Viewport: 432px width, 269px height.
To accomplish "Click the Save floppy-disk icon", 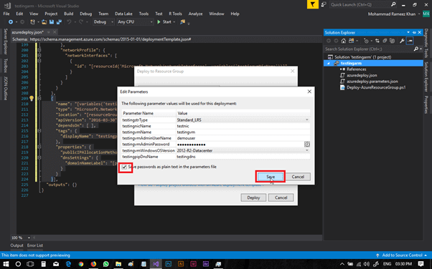I will point(52,22).
